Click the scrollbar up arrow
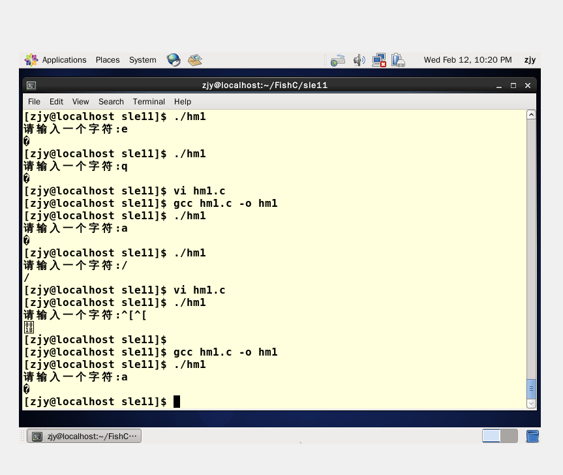The height and width of the screenshot is (475, 563). click(531, 115)
